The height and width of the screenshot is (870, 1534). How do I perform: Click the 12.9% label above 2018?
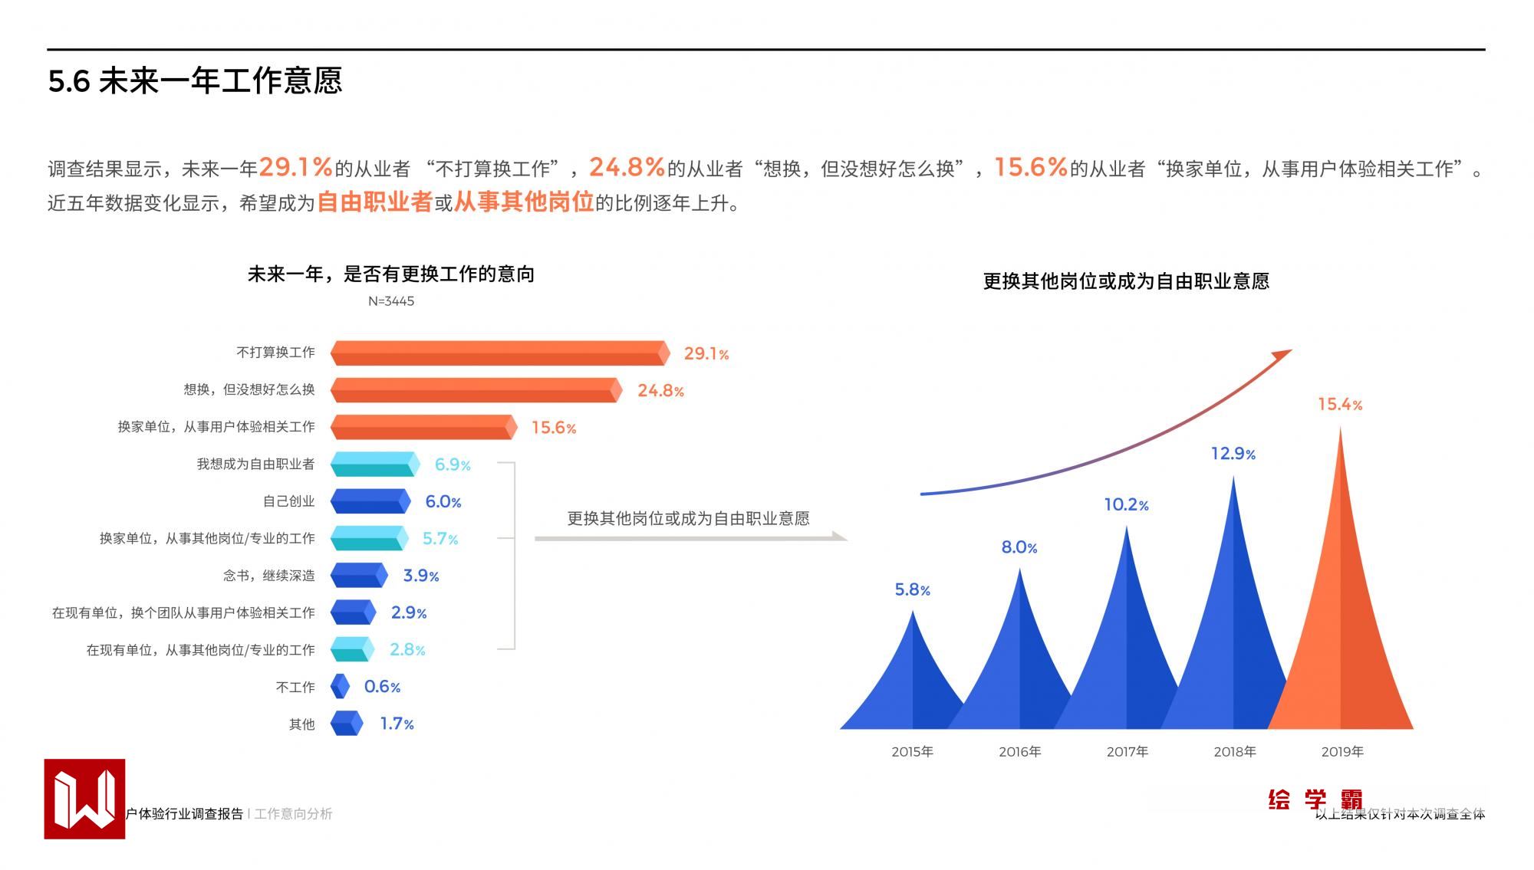(1233, 454)
